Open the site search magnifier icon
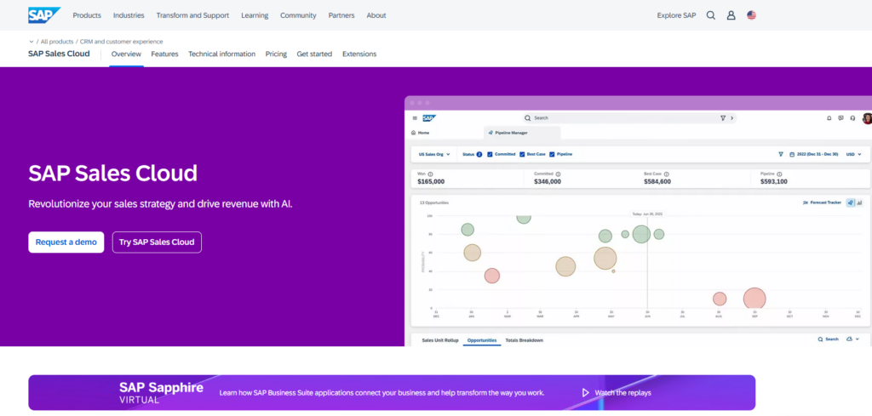The height and width of the screenshot is (416, 872). 711,15
